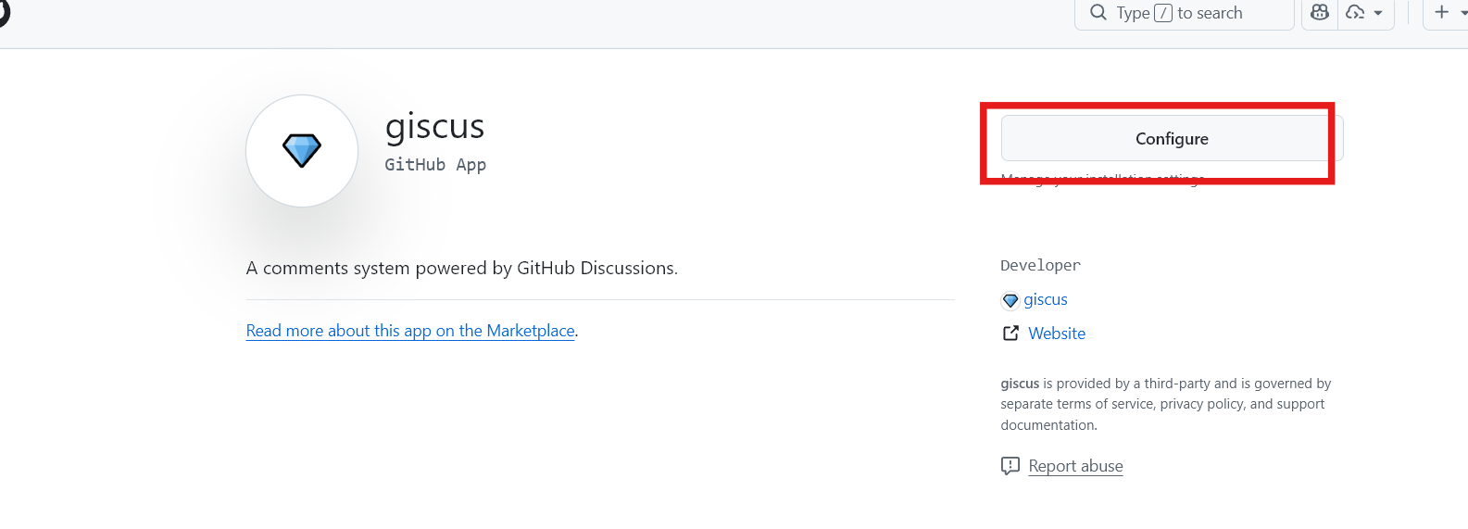This screenshot has width=1468, height=529.
Task: Open the Report abuse link
Action: pyautogui.click(x=1075, y=466)
